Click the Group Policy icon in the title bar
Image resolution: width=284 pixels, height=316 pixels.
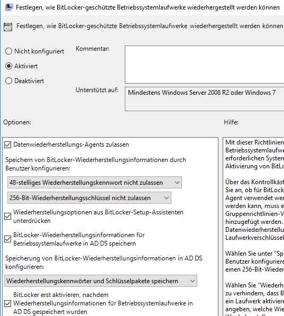coord(8,7)
